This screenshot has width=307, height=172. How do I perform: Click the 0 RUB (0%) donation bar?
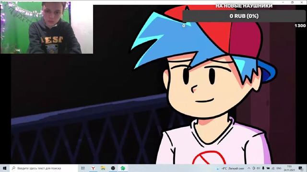244,16
